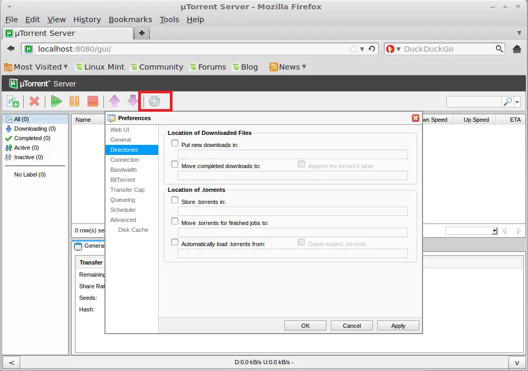This screenshot has width=528, height=371.
Task: Click the 'Put new downloads in' path field
Action: [x=293, y=154]
